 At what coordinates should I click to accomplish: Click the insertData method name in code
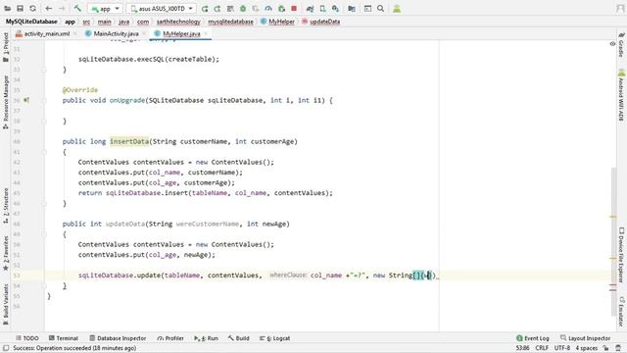click(129, 141)
